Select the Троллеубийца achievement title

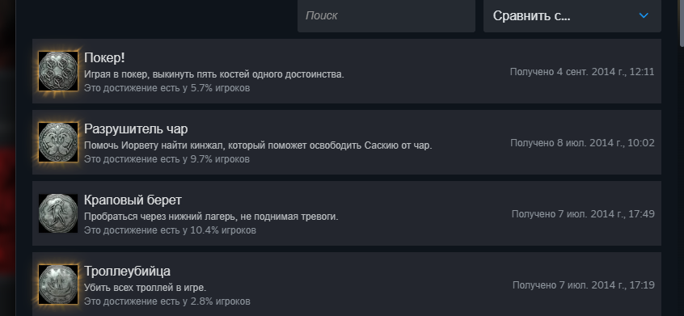(x=127, y=271)
